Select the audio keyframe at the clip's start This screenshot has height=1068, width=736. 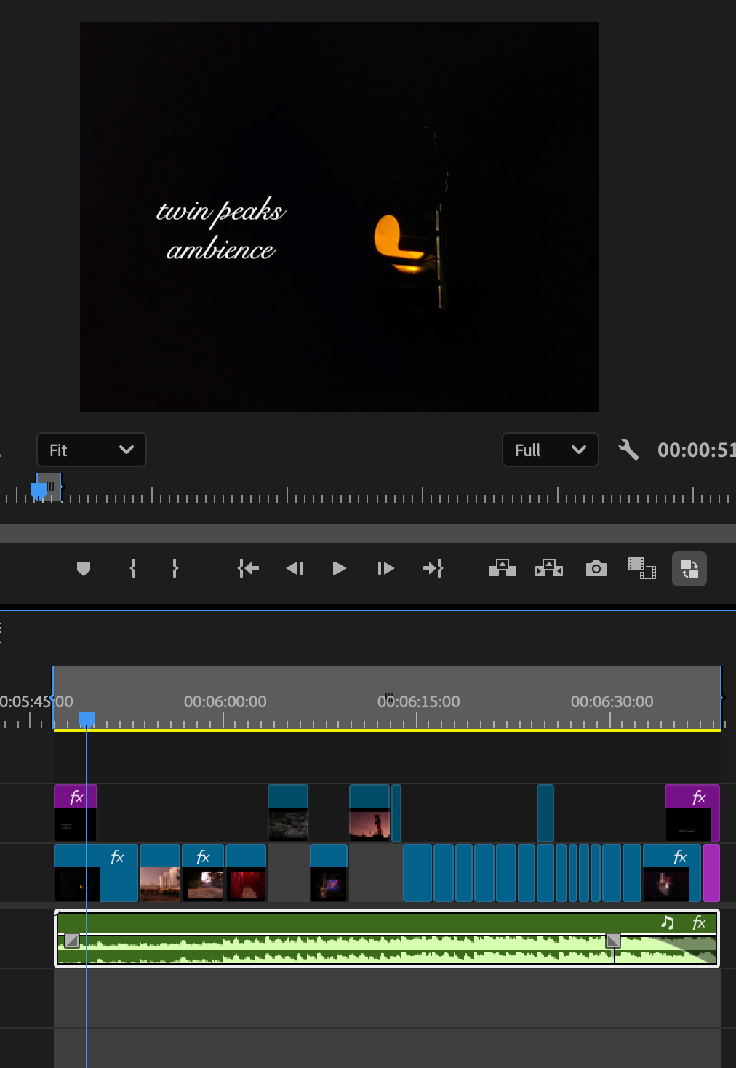72,941
